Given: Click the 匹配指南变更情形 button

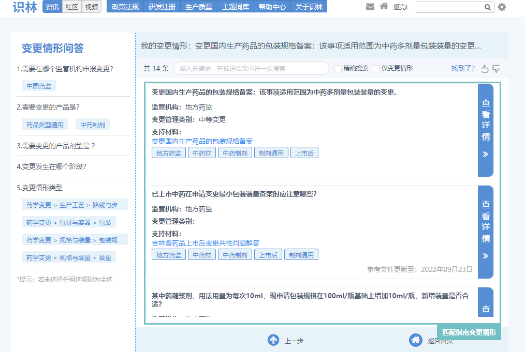Looking at the screenshot, I should pos(469,332).
